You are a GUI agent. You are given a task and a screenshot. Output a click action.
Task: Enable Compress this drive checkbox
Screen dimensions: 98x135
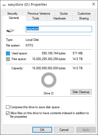(8, 107)
